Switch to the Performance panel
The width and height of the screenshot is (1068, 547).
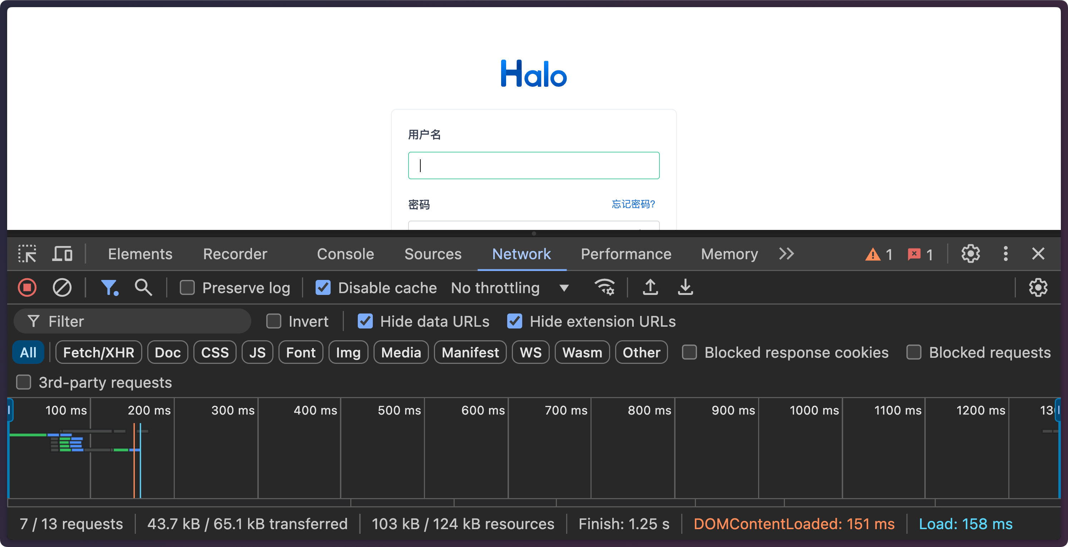coord(626,254)
